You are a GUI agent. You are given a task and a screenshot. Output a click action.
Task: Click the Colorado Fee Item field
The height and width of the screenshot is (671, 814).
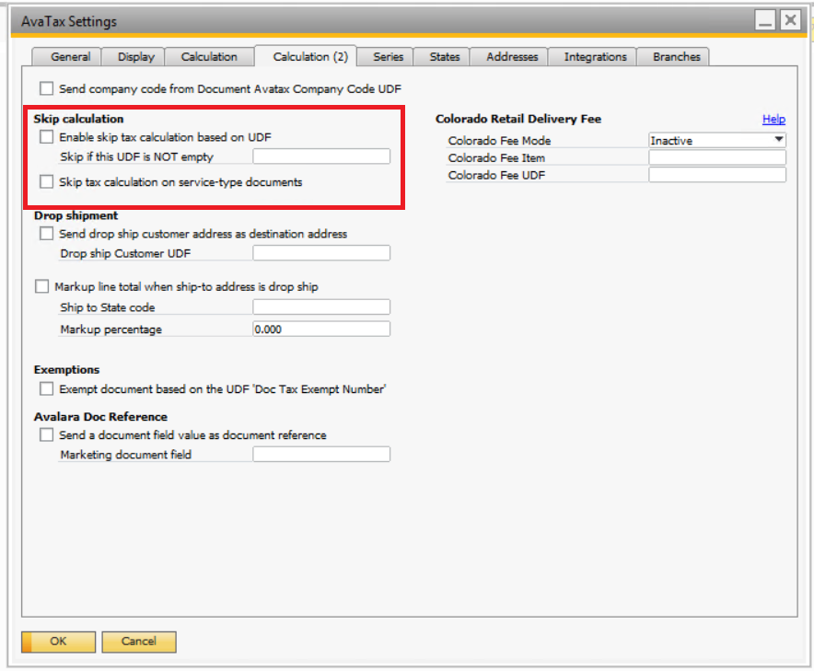tap(717, 157)
